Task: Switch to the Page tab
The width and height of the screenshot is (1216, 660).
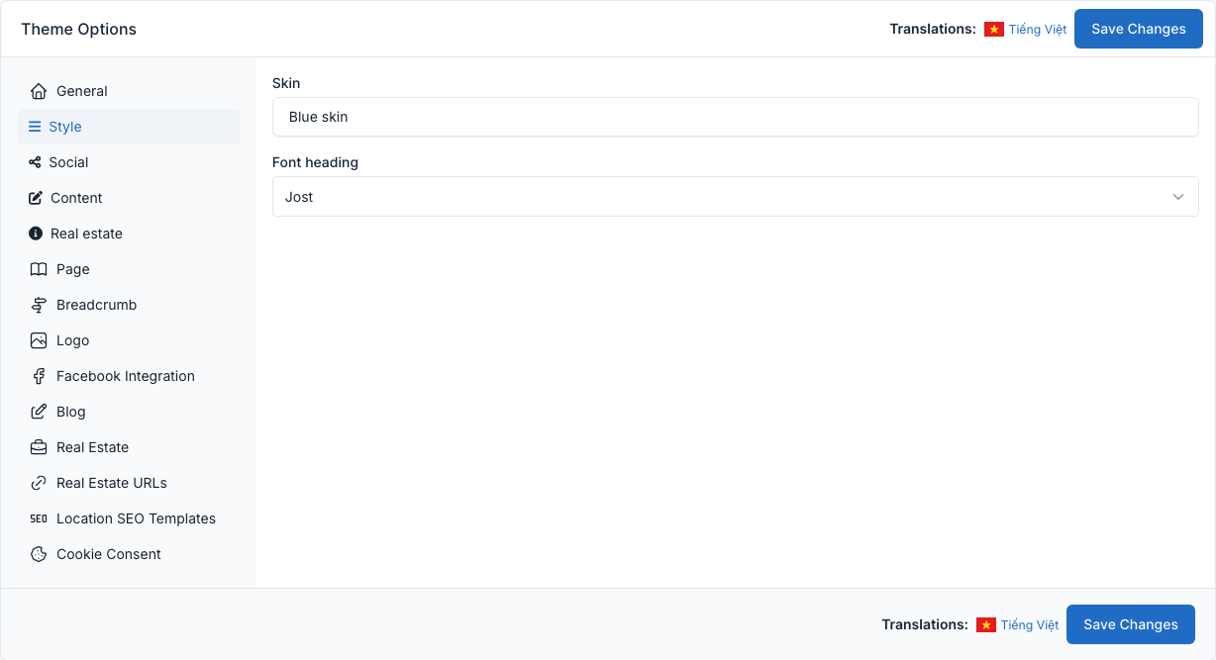Action: click(x=129, y=269)
